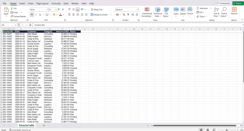
Task: Switch to the Insert tab
Action: 22,4
